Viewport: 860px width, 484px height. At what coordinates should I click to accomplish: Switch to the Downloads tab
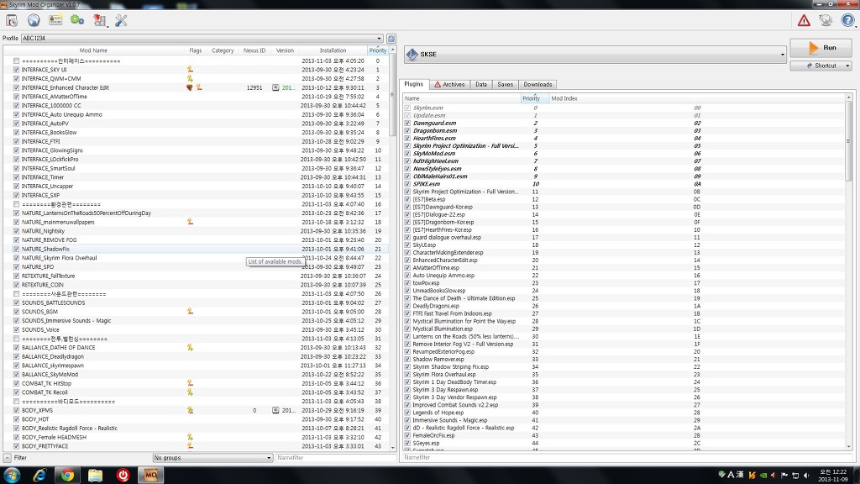coord(537,85)
